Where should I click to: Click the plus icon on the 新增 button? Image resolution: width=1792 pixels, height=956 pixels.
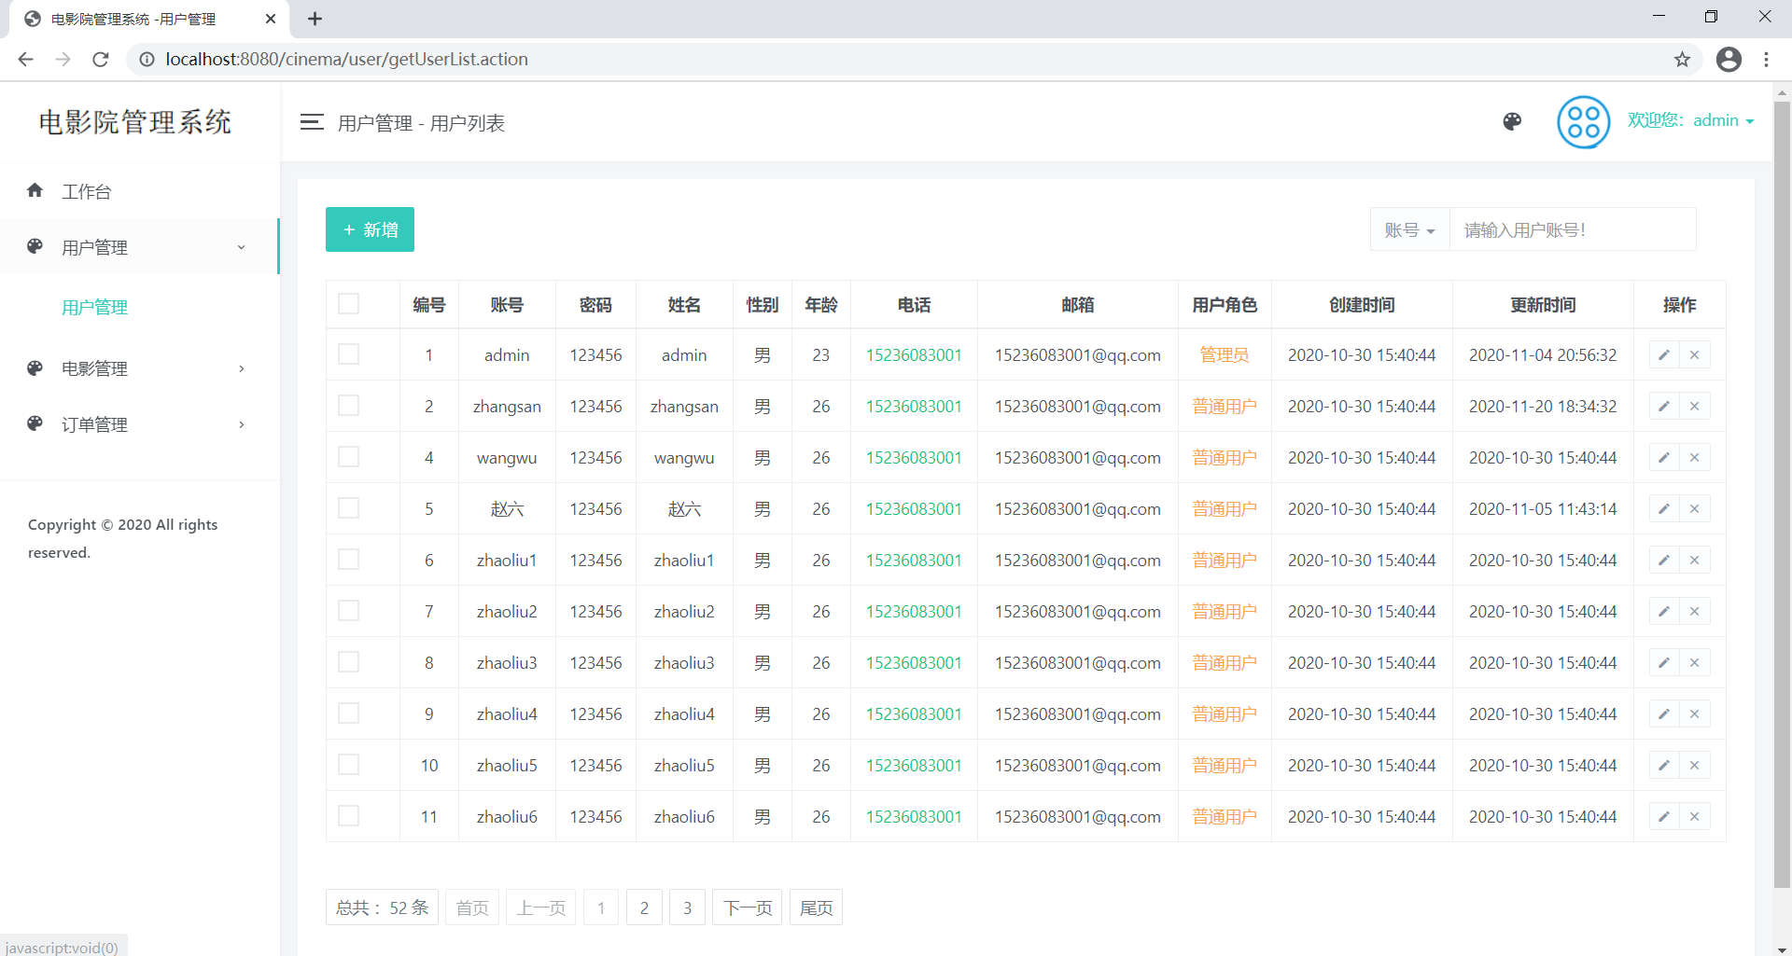pyautogui.click(x=349, y=229)
